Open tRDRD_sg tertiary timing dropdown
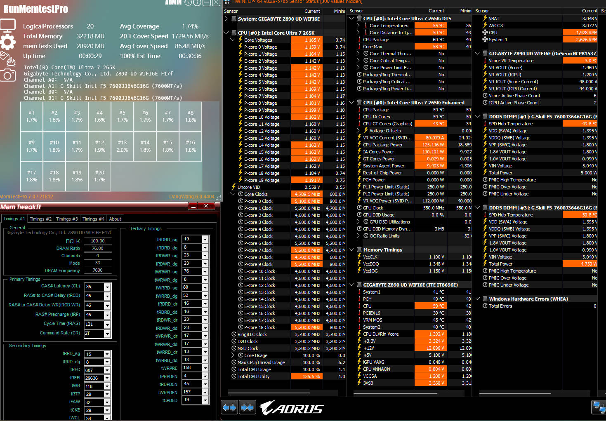 coord(205,240)
